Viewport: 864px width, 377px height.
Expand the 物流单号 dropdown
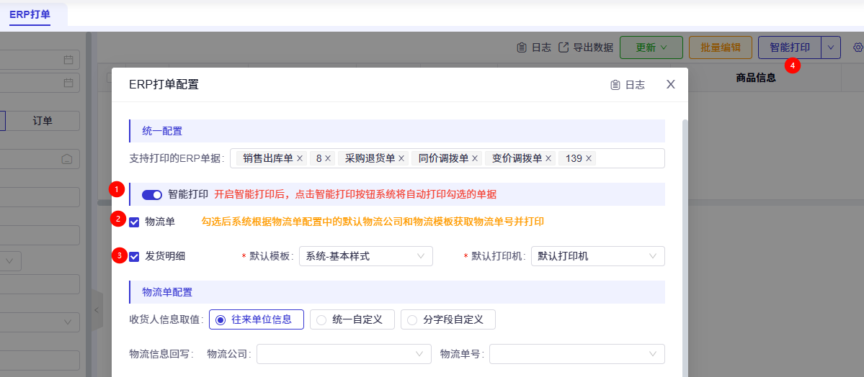pos(577,354)
